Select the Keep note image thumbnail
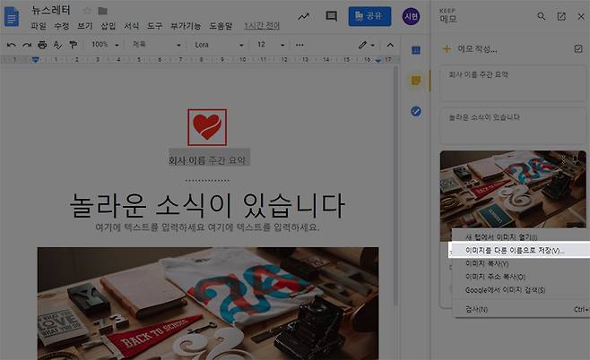The image size is (590, 360). [x=513, y=189]
